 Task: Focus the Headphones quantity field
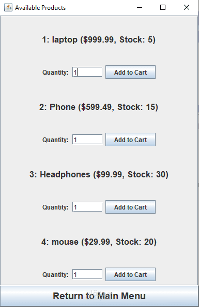tap(87, 207)
